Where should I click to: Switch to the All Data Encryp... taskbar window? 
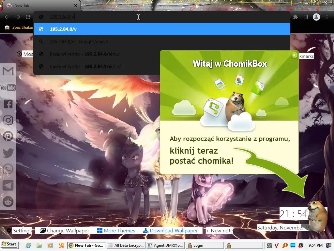126,245
